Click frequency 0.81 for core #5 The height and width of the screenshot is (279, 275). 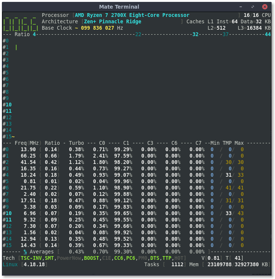point(30,182)
